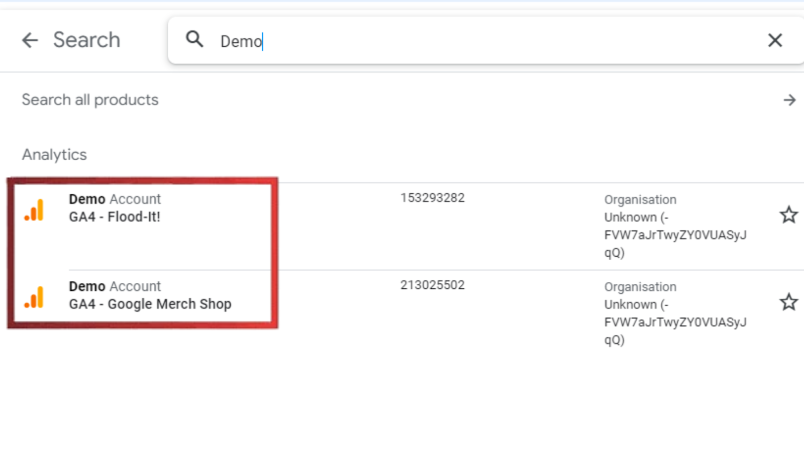Star the GA4 - Google Merch Shop property
This screenshot has width=804, height=452.
tap(788, 302)
